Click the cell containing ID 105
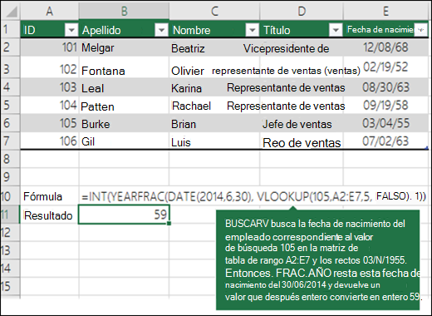Image resolution: width=432 pixels, height=316 pixels. [x=50, y=123]
